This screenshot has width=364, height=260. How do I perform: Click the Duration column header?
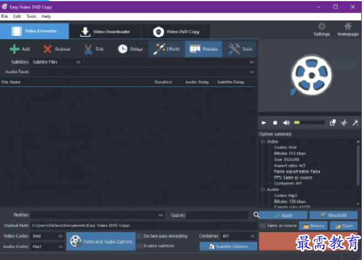163,82
